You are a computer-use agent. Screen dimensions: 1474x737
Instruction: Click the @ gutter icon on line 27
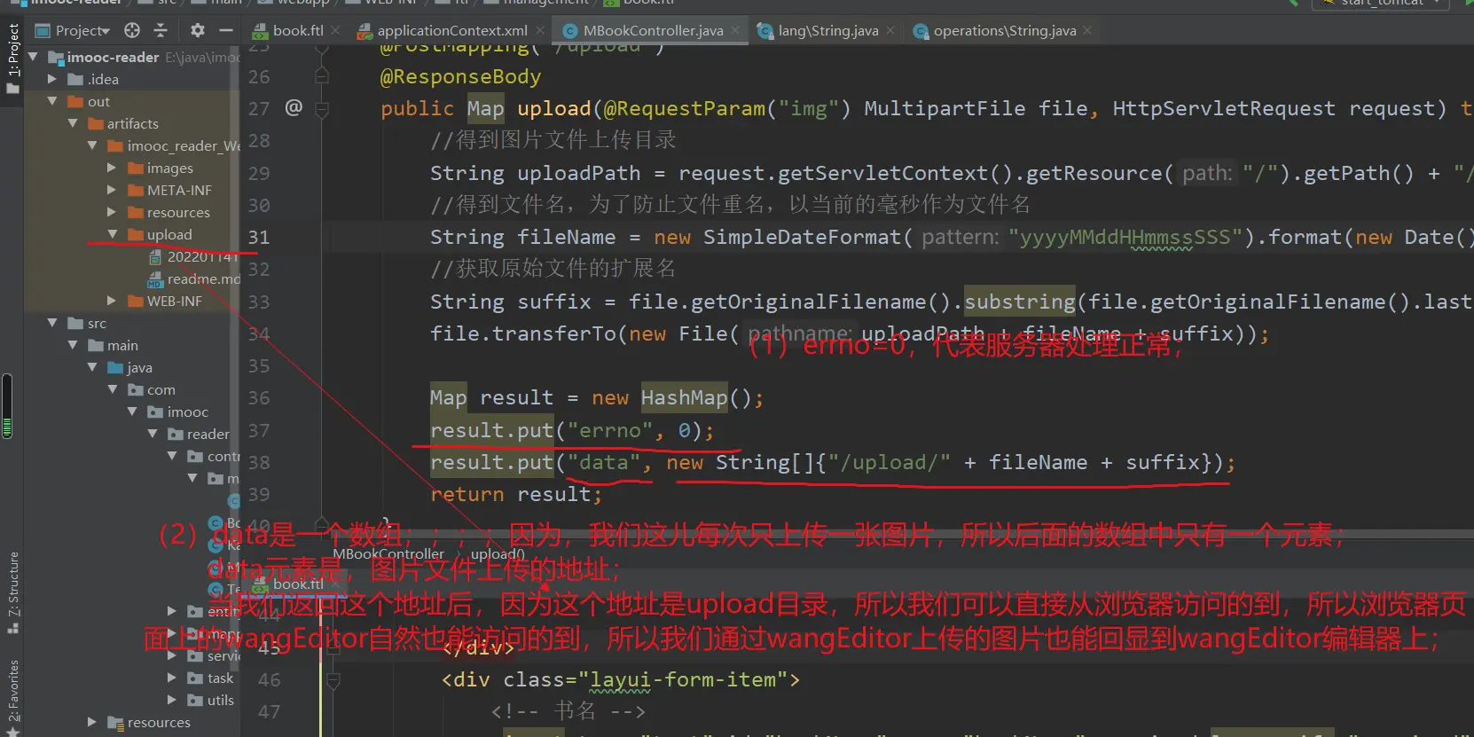coord(294,108)
